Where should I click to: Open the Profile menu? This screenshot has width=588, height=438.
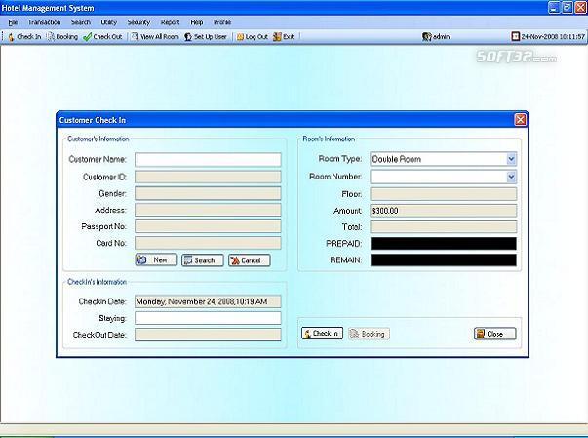tap(222, 22)
